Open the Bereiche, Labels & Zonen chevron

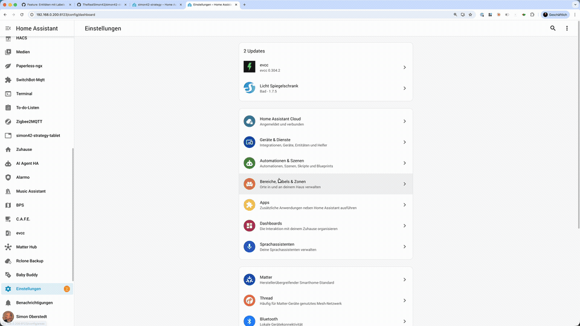click(x=404, y=184)
